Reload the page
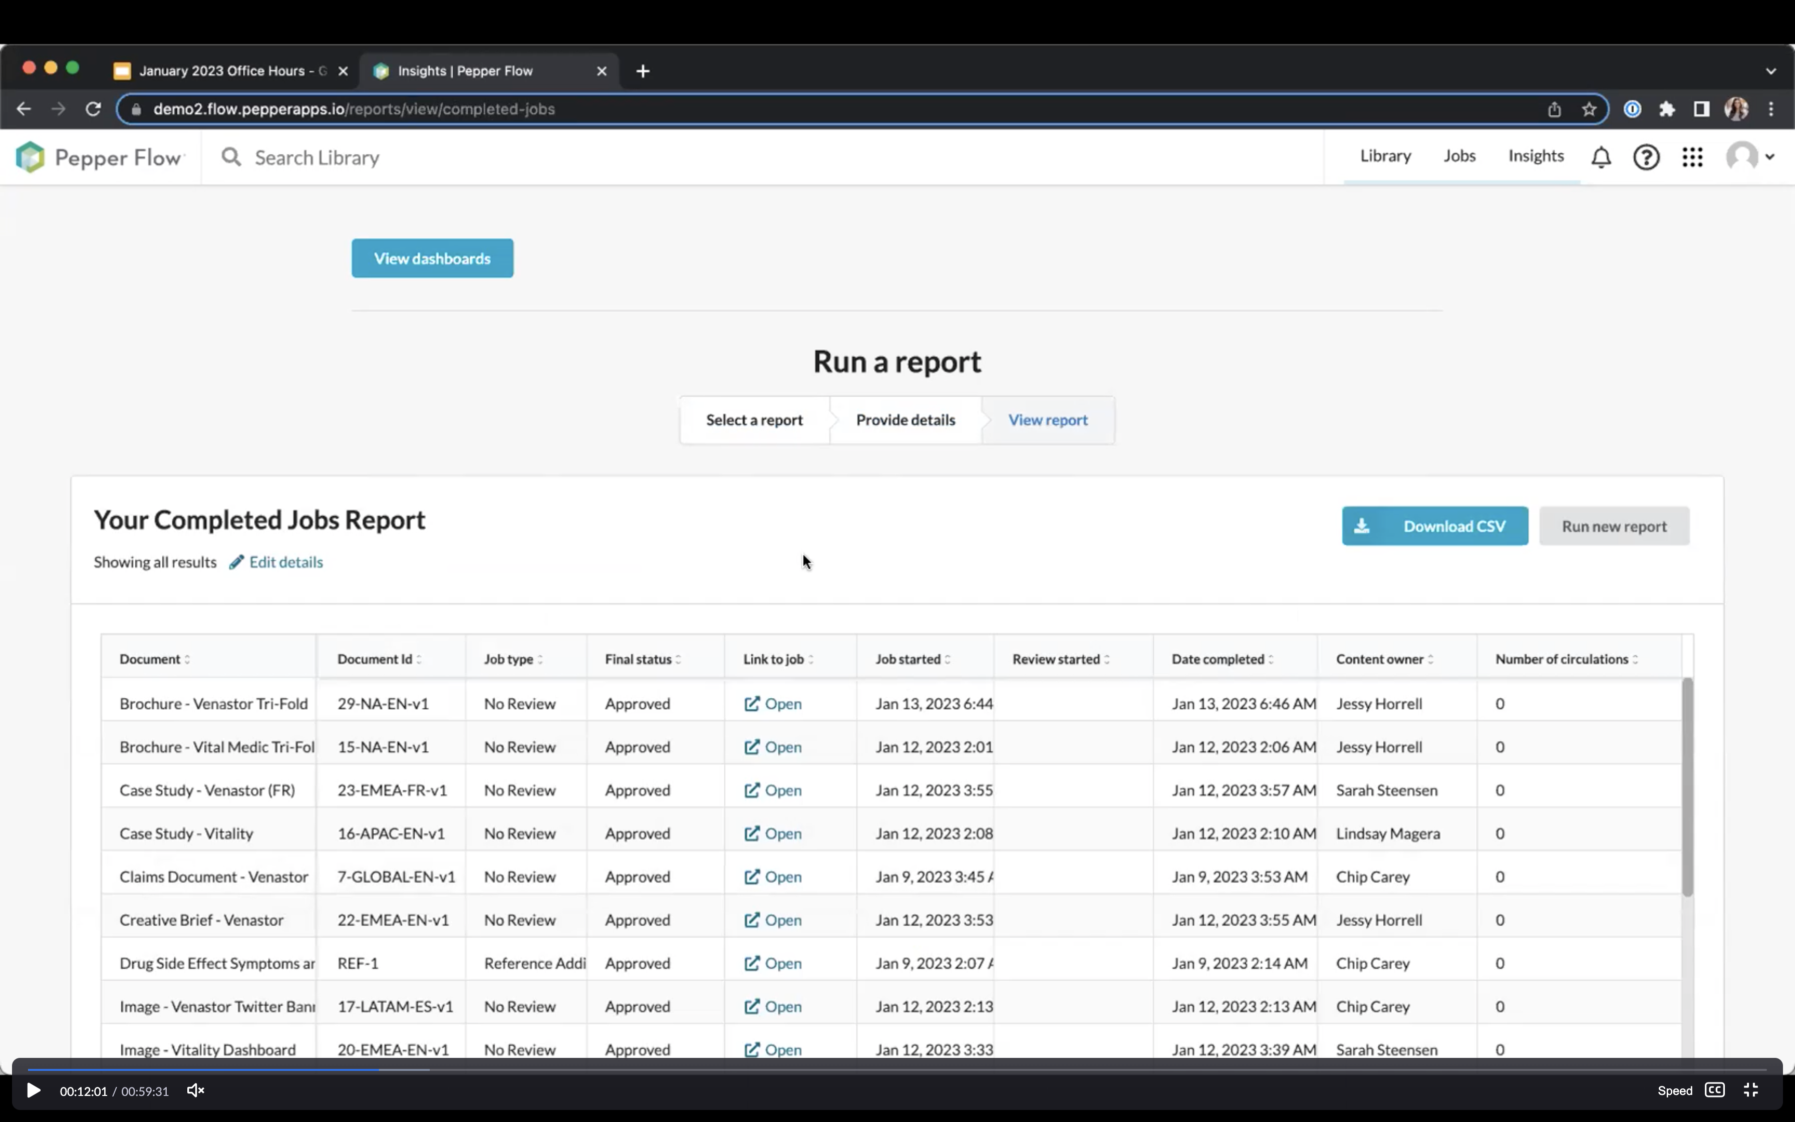This screenshot has width=1795, height=1122. [x=93, y=109]
